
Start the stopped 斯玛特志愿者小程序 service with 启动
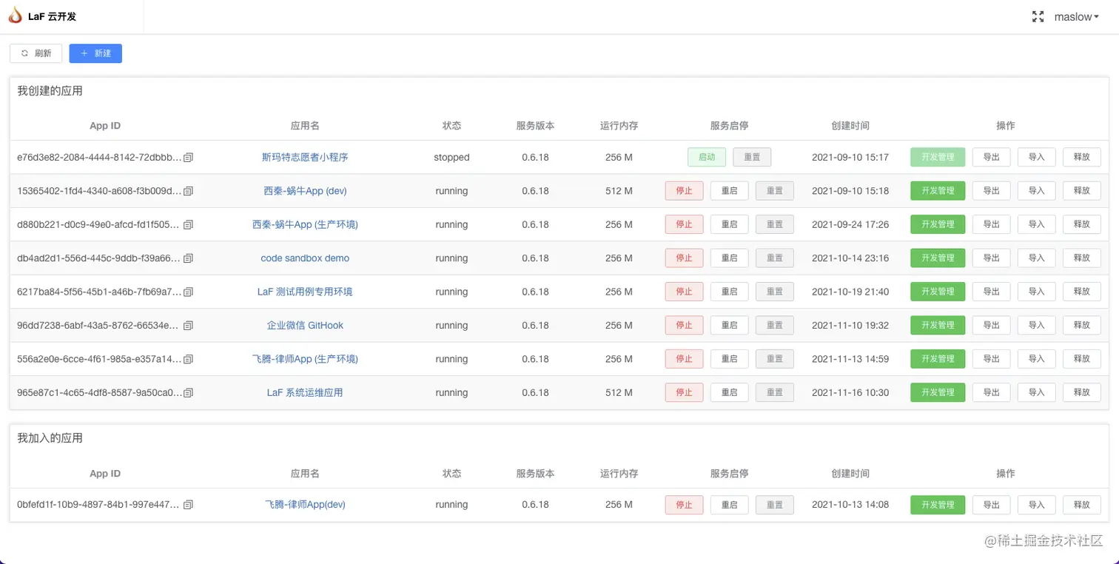tap(707, 158)
